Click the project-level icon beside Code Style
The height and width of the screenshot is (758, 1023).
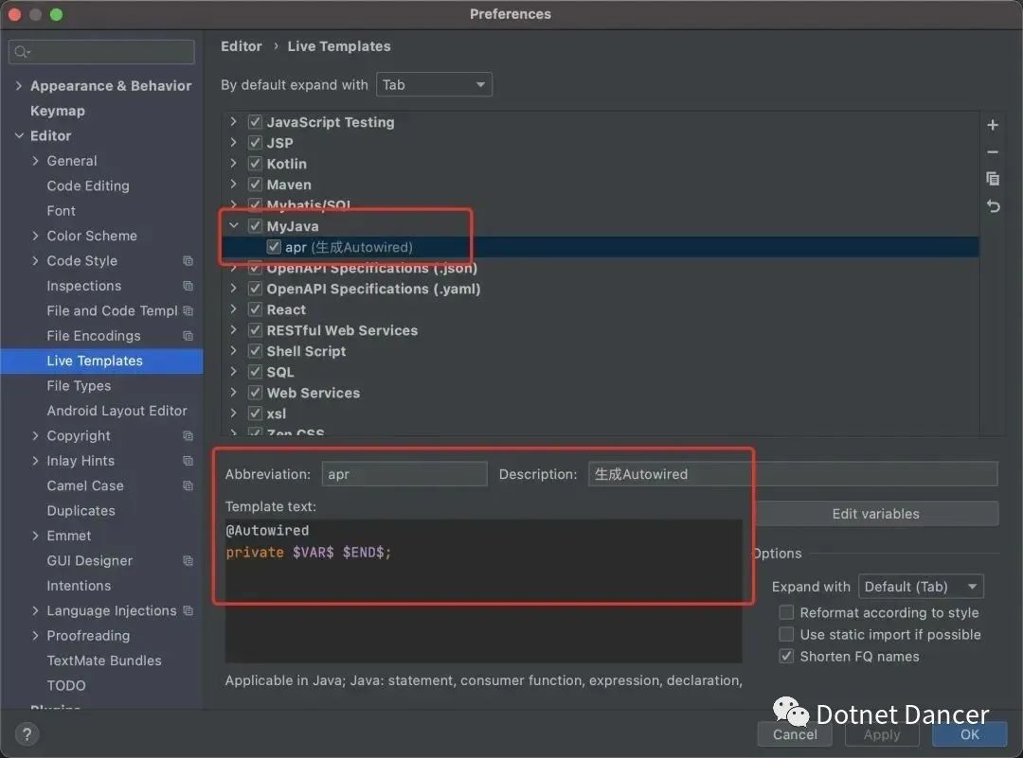[x=188, y=260]
